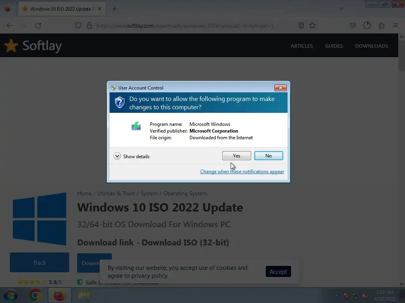Click the Firefox address bar URL
The image size is (405, 303).
185,26
